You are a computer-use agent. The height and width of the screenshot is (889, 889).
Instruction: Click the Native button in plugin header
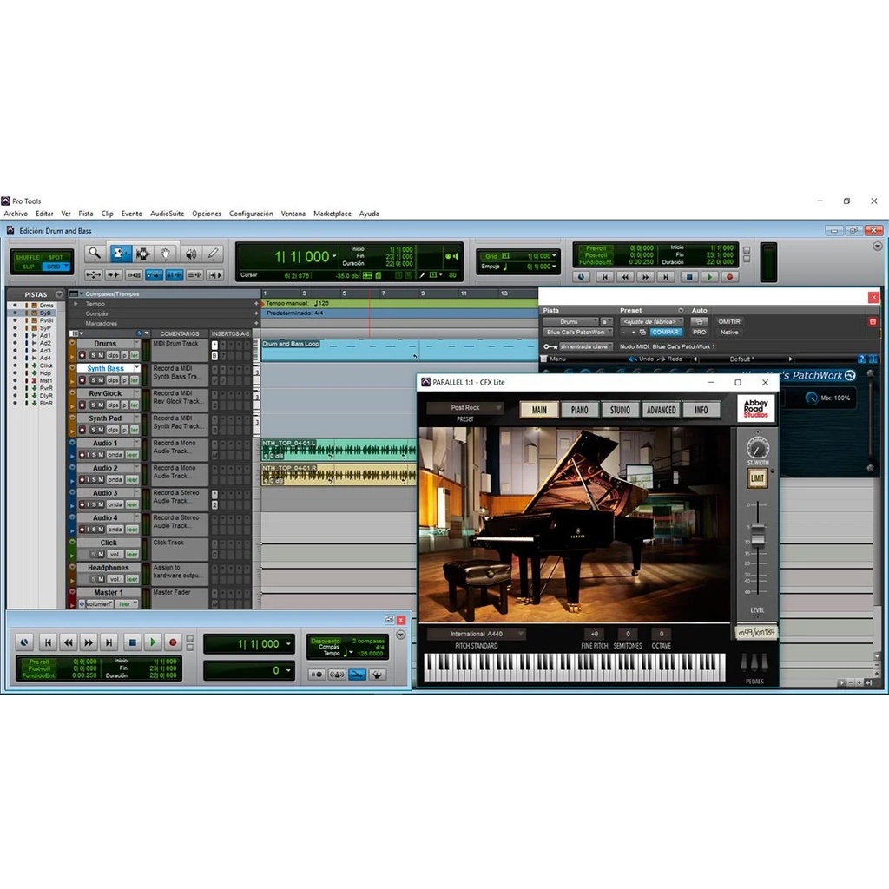[729, 333]
